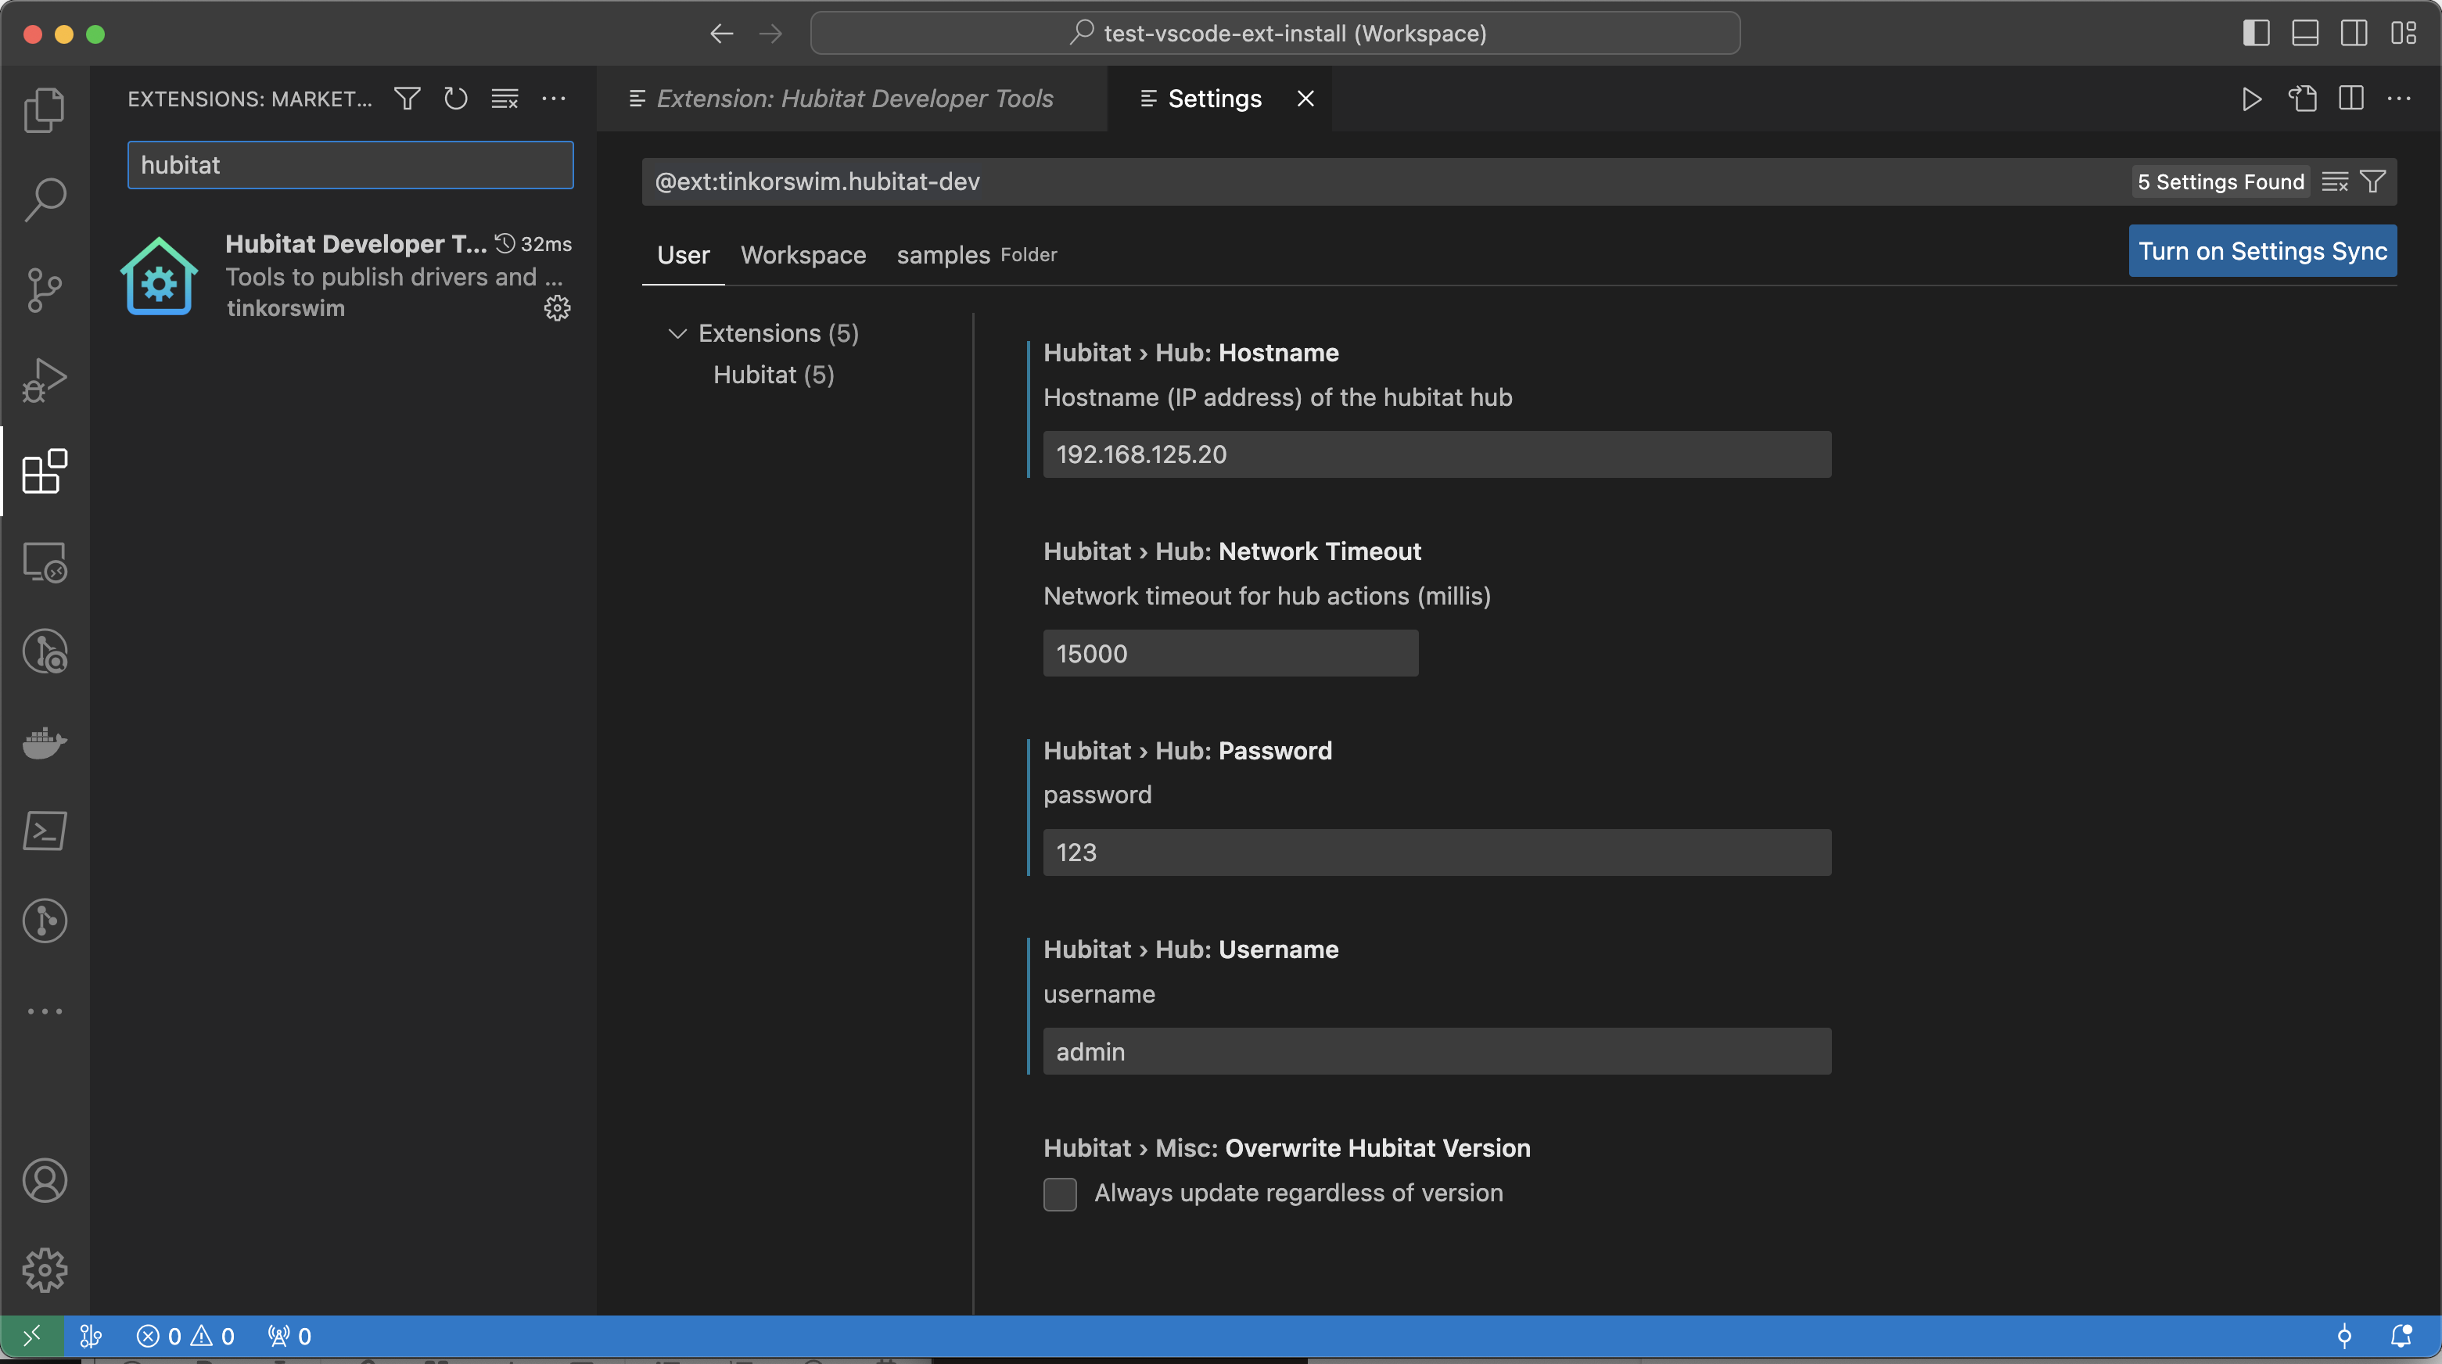Switch to the User settings tab

click(x=683, y=255)
